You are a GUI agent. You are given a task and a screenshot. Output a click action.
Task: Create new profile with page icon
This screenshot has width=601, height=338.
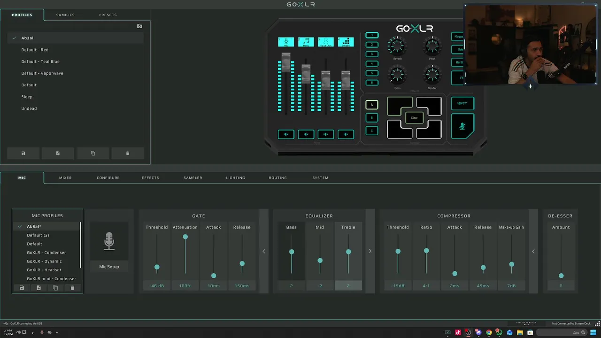click(x=58, y=154)
